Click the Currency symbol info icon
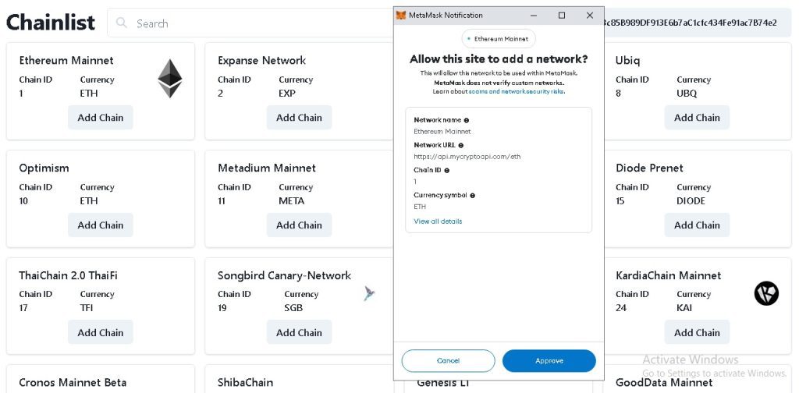Image resolution: width=799 pixels, height=393 pixels. point(473,195)
